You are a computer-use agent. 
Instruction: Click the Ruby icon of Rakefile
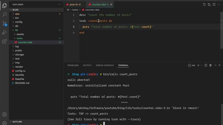[x=13, y=79]
